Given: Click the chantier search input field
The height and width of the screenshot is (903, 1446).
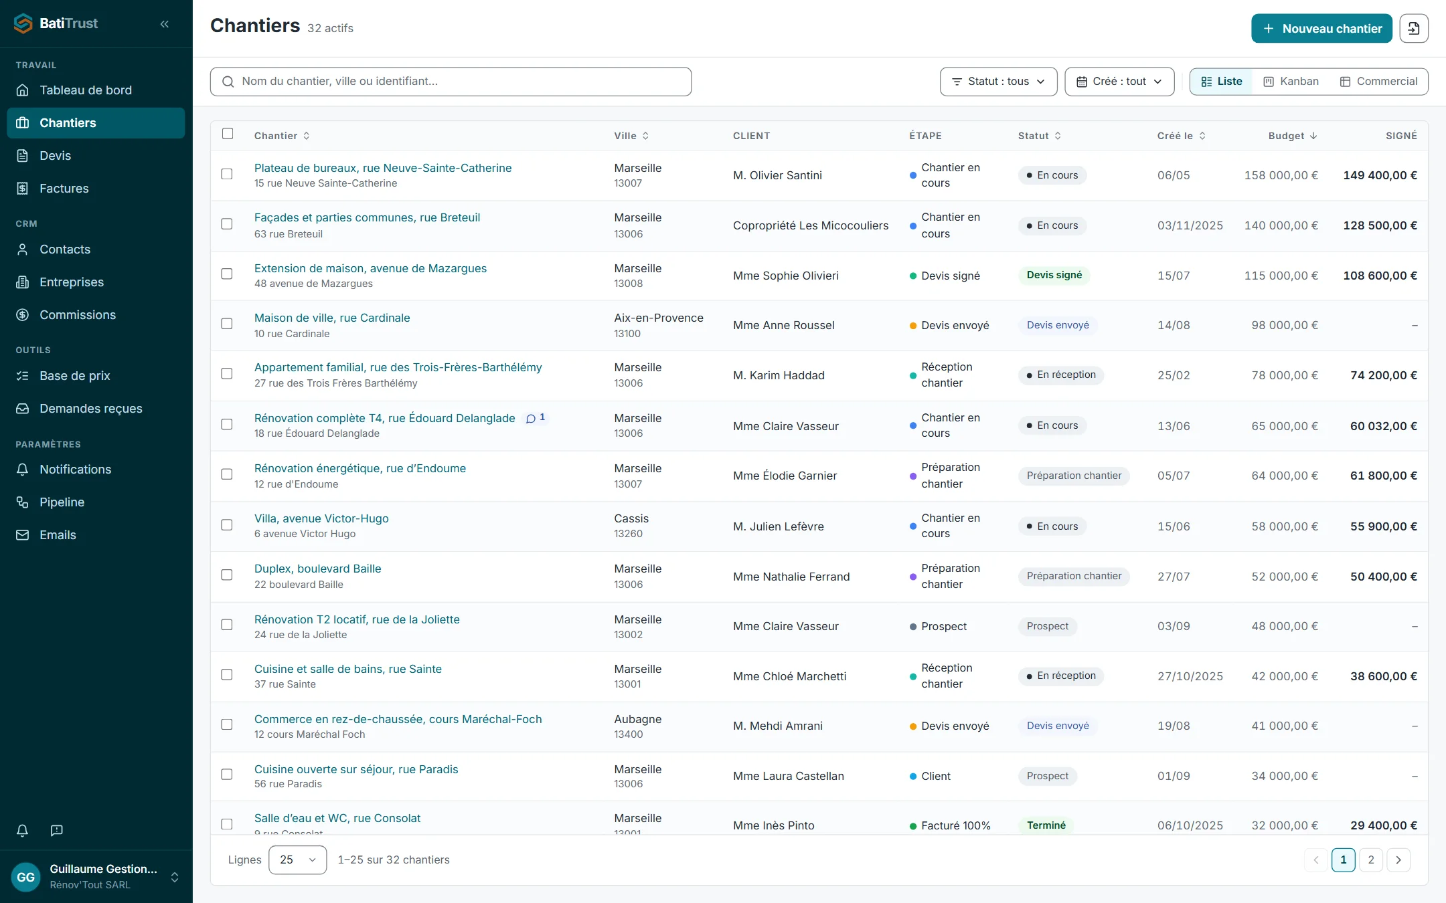Looking at the screenshot, I should tap(451, 82).
